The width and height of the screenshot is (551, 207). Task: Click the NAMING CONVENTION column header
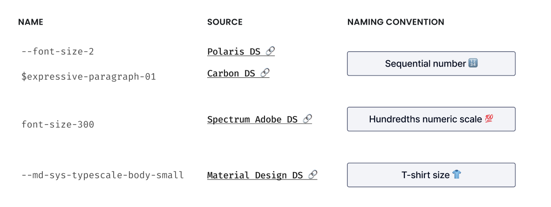396,22
